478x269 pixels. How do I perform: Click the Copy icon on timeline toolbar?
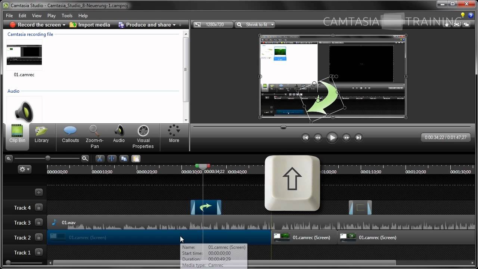click(x=124, y=158)
